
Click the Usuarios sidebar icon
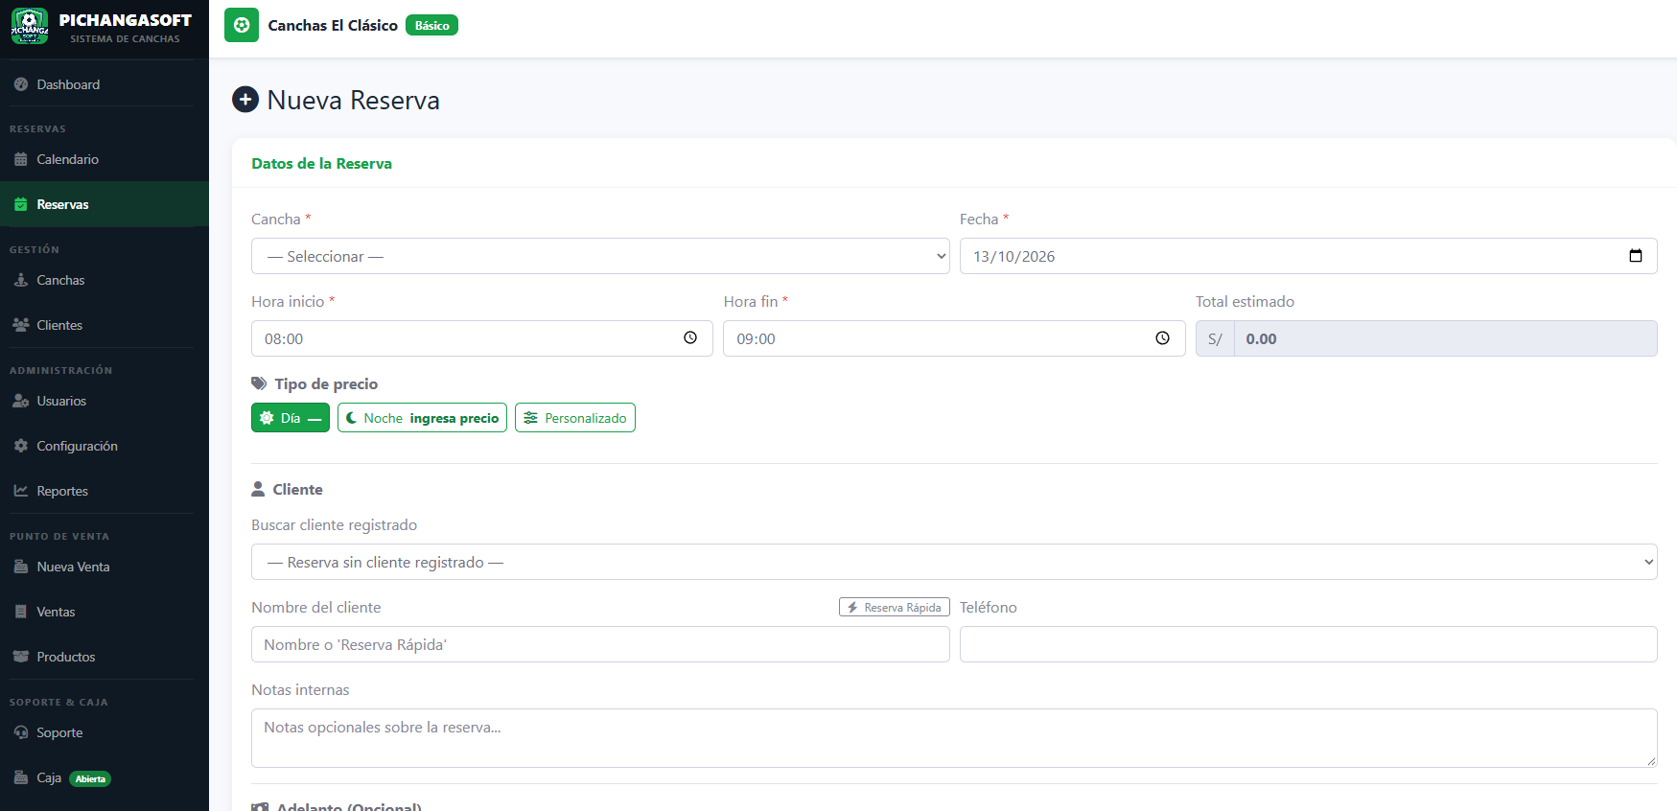21,401
